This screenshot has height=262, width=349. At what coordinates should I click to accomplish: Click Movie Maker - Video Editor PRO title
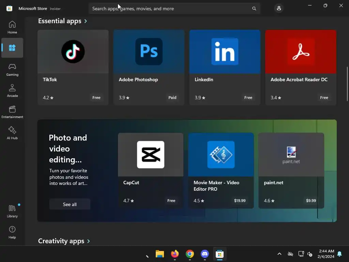[216, 186]
